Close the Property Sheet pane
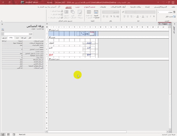The height and width of the screenshot is (136, 177). (x=2, y=24)
